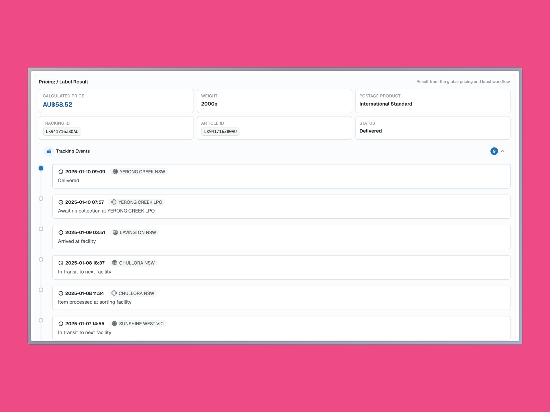The width and height of the screenshot is (550, 412).
Task: Collapse the Tracking Events section chevron
Action: 503,151
